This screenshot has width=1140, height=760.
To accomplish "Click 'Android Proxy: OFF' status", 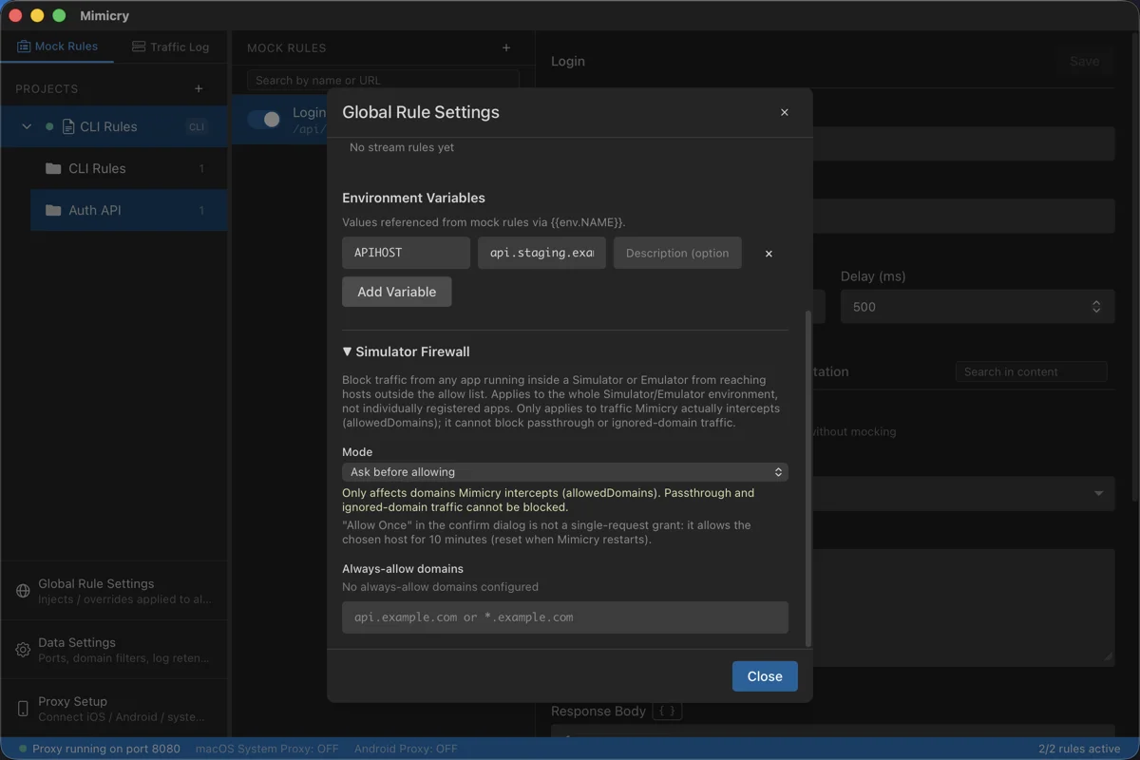I will (x=406, y=749).
